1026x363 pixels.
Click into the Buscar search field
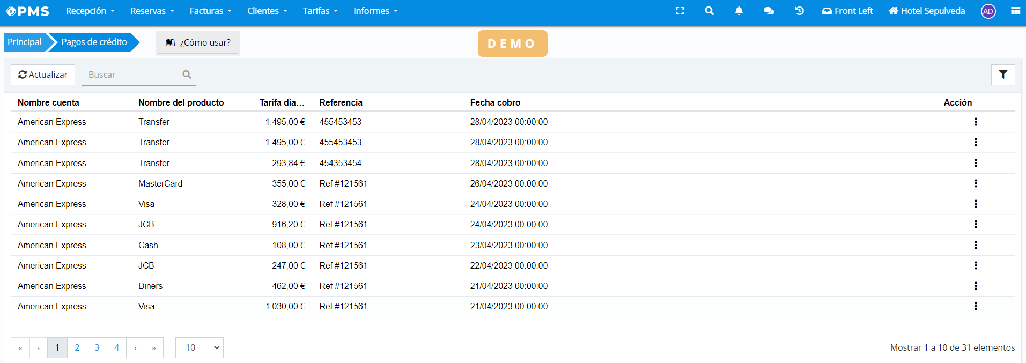coord(133,75)
